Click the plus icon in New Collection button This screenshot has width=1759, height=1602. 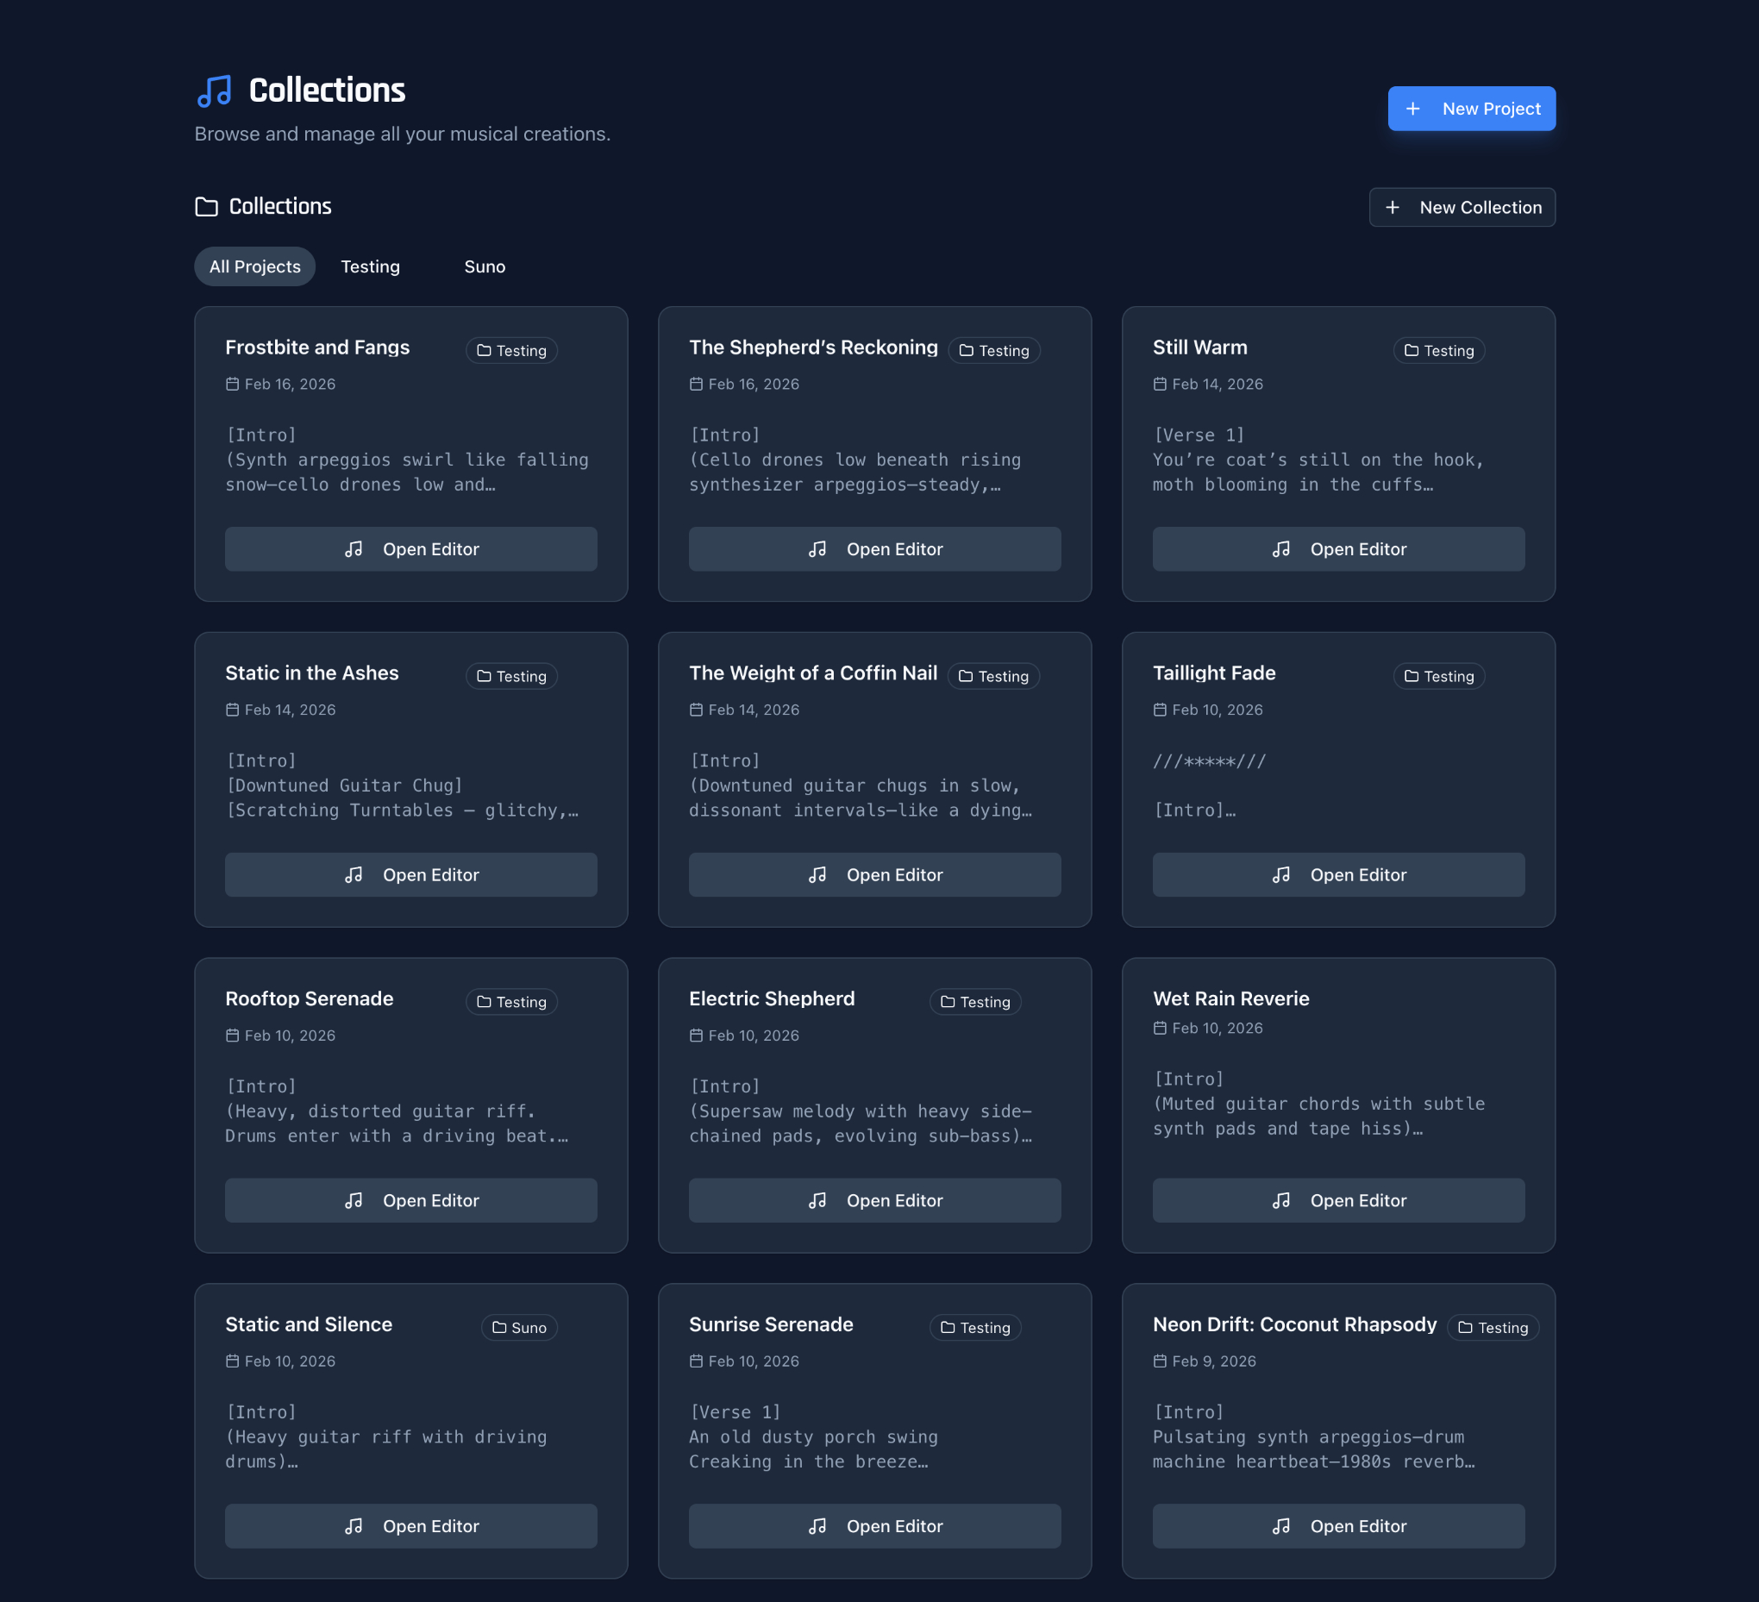(1393, 208)
